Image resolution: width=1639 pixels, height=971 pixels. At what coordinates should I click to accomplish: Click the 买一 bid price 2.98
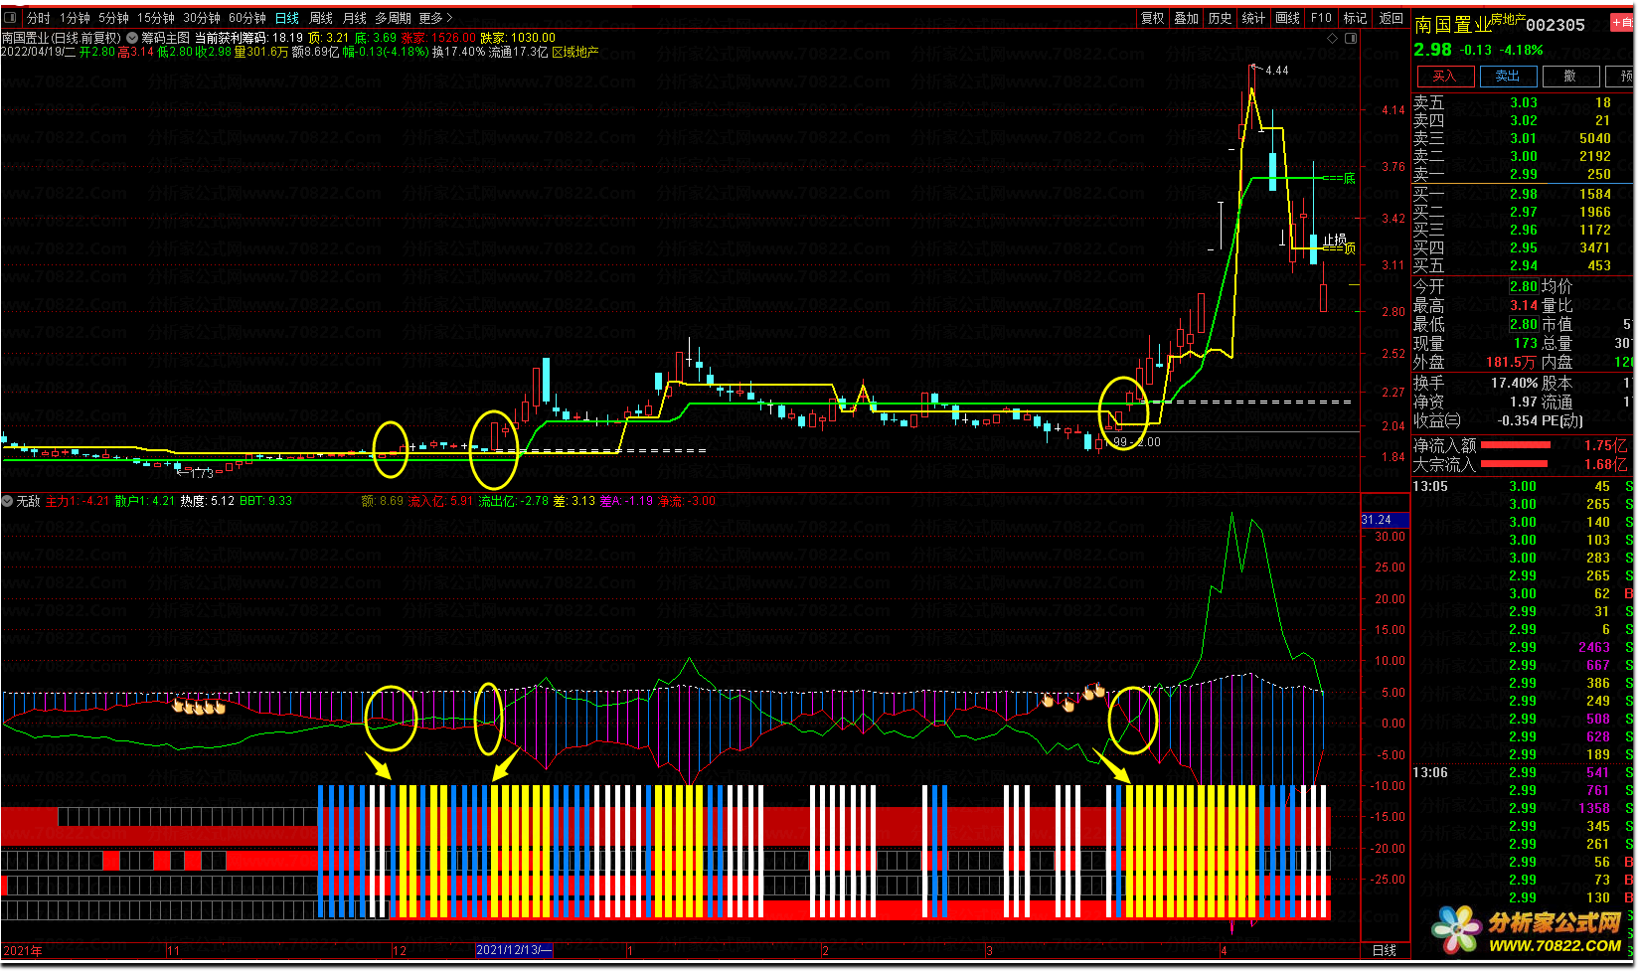coord(1523,194)
